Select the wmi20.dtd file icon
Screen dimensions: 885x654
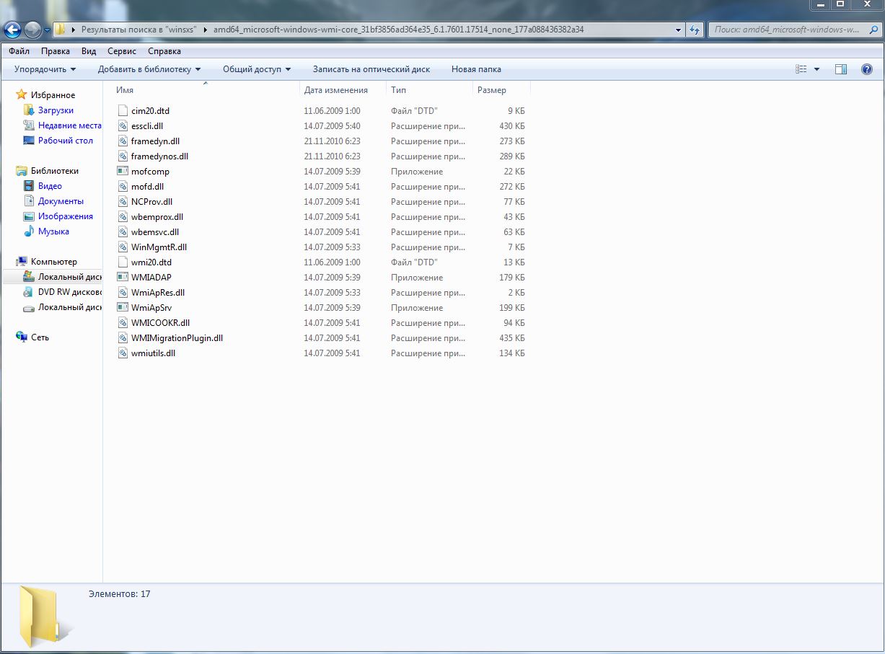123,262
